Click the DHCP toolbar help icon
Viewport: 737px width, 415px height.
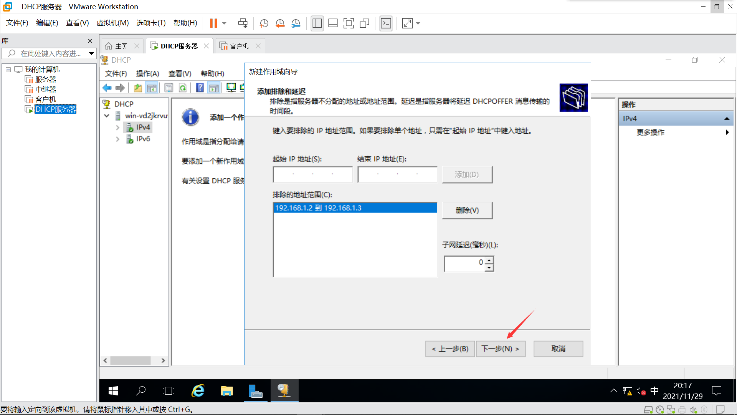[200, 88]
